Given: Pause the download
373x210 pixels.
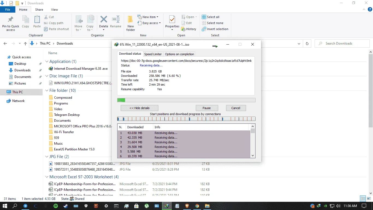Looking at the screenshot, I should pyautogui.click(x=207, y=108).
